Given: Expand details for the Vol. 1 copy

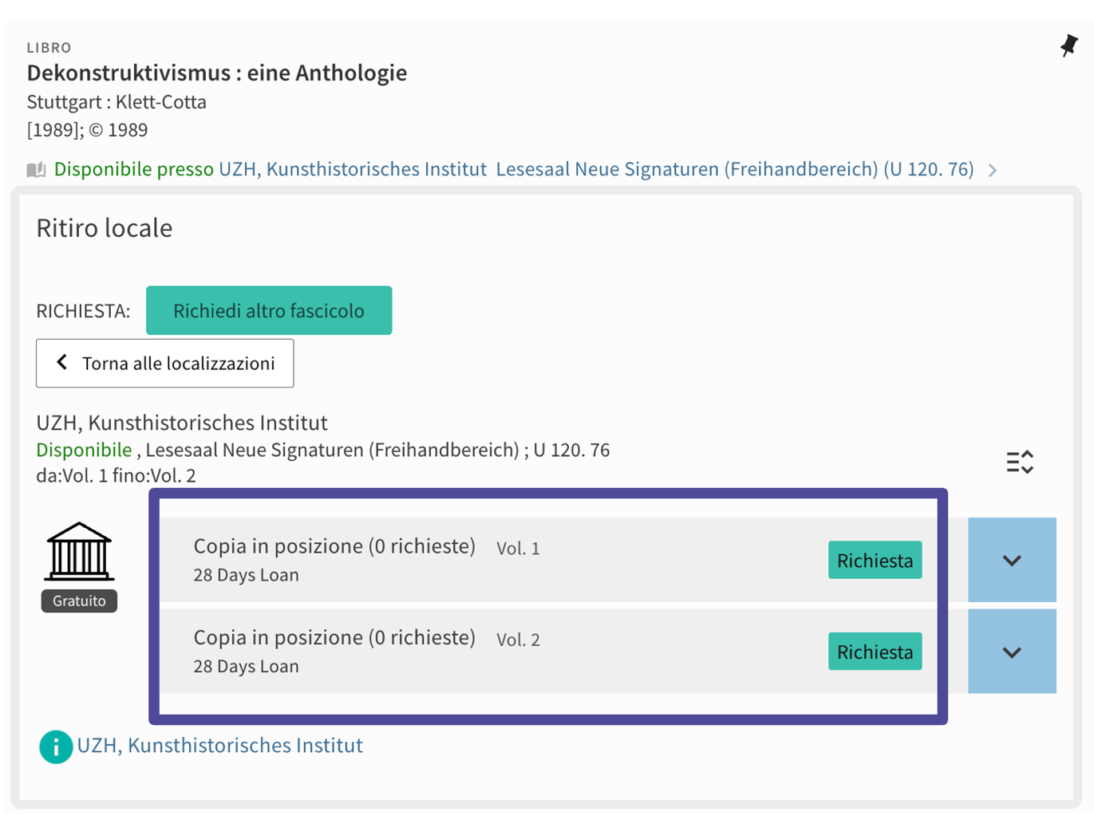Looking at the screenshot, I should pos(1011,561).
